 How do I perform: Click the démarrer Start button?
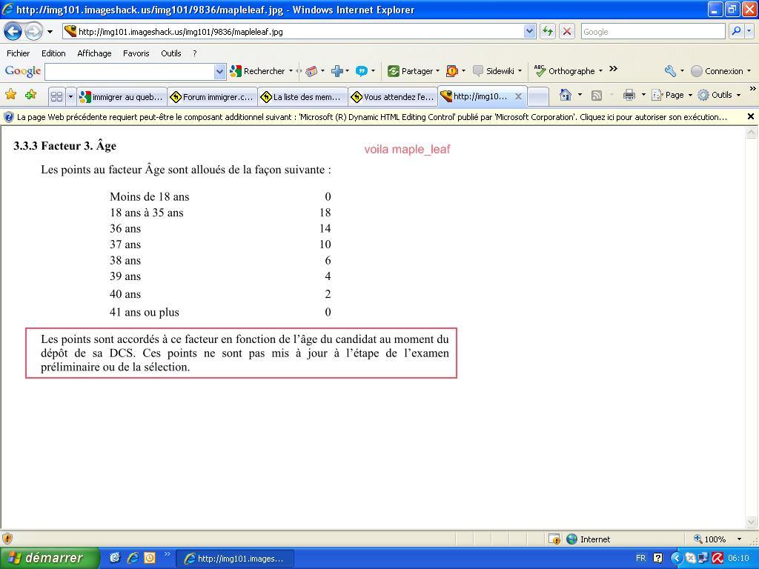coord(49,558)
